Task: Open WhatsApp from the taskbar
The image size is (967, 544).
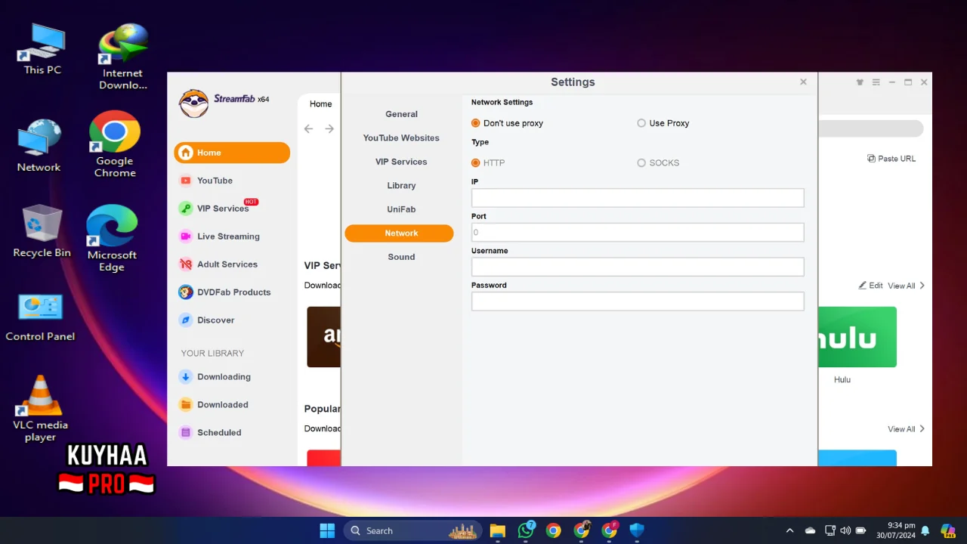Action: click(526, 530)
